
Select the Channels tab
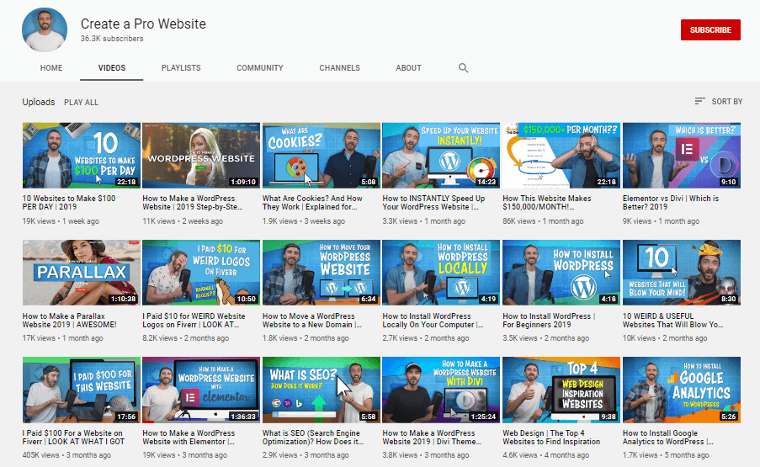coord(339,68)
